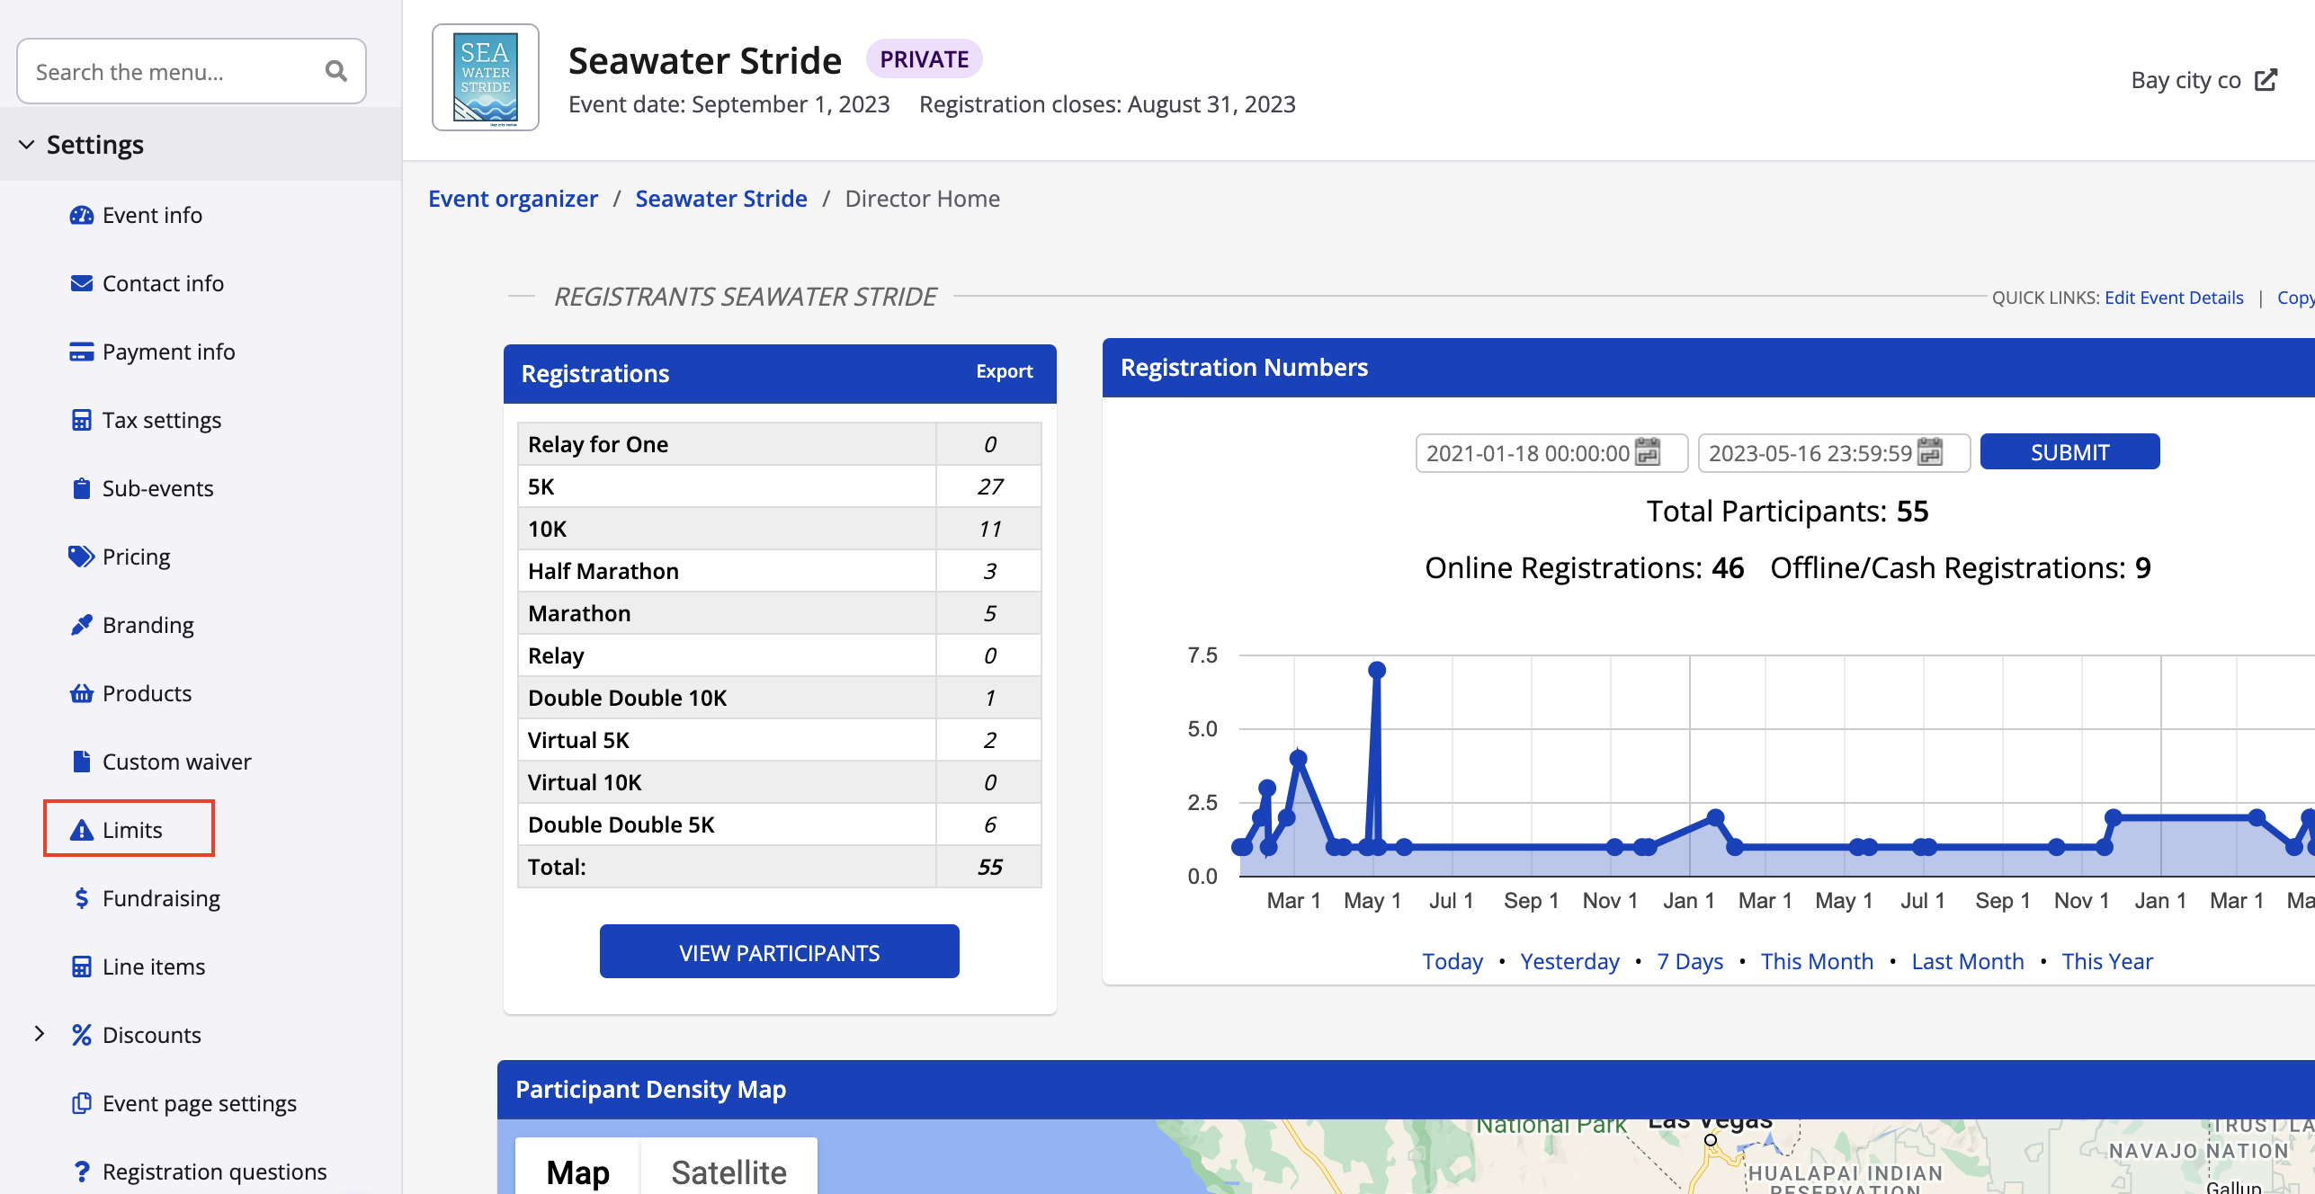The image size is (2315, 1194).
Task: Click the search magnifier icon in menu
Action: 335,71
